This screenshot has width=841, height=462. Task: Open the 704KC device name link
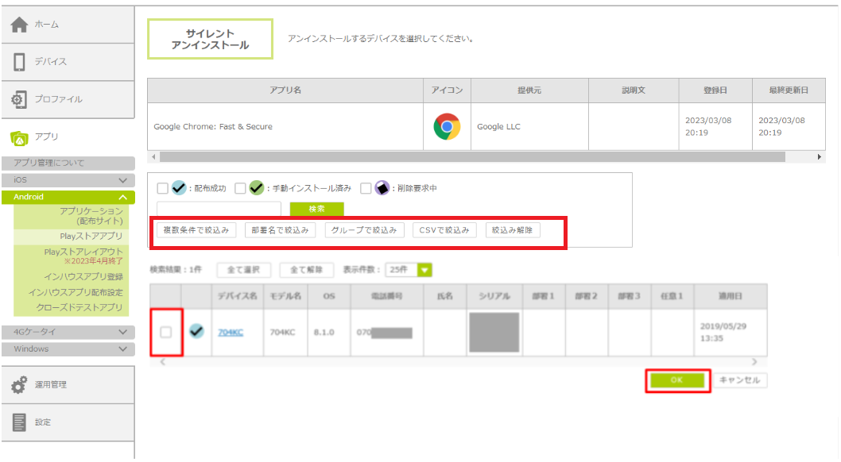pos(231,333)
